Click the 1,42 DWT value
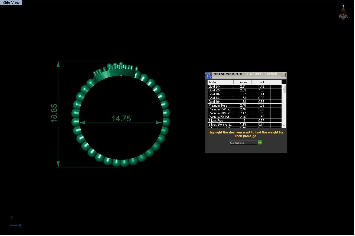Screen dimensions: 355x236 click(261, 87)
